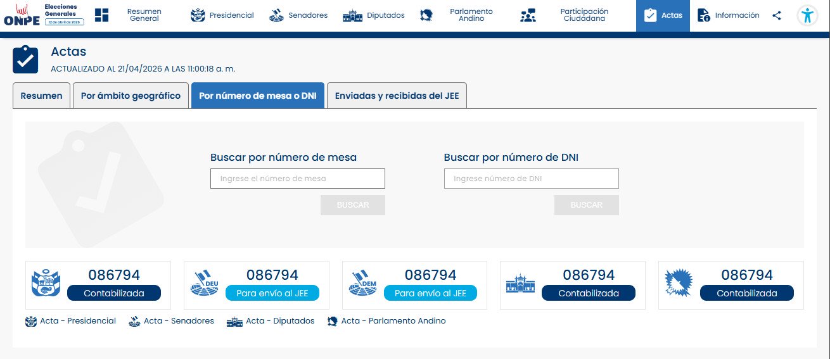Open Enviadas y recibidas del JEE tab

click(x=397, y=96)
